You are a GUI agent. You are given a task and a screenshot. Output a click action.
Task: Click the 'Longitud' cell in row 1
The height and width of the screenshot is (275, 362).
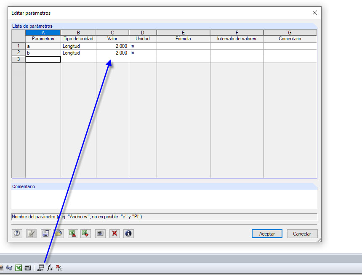pos(78,46)
